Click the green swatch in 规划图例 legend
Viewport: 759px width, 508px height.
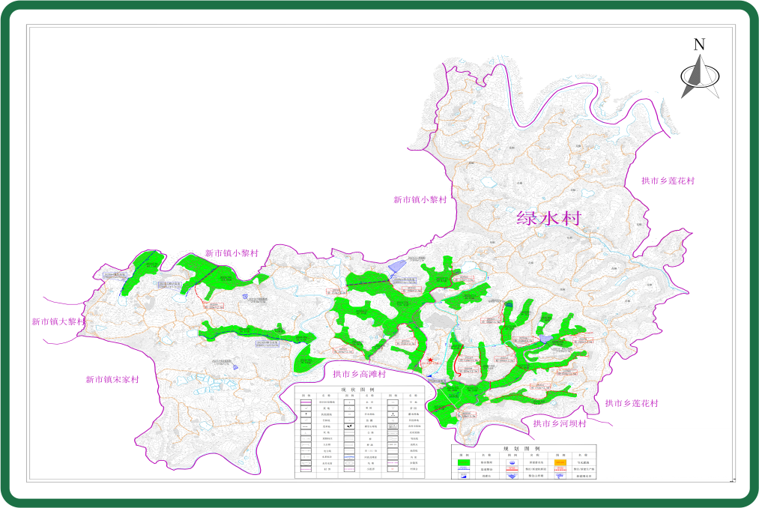click(x=464, y=463)
